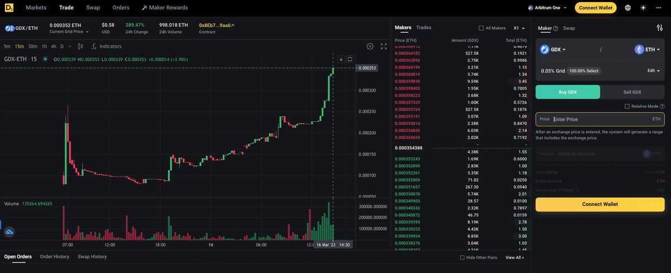This screenshot has width=671, height=273.
Task: Click the Maker Rewards pickaxe icon
Action: tap(144, 8)
